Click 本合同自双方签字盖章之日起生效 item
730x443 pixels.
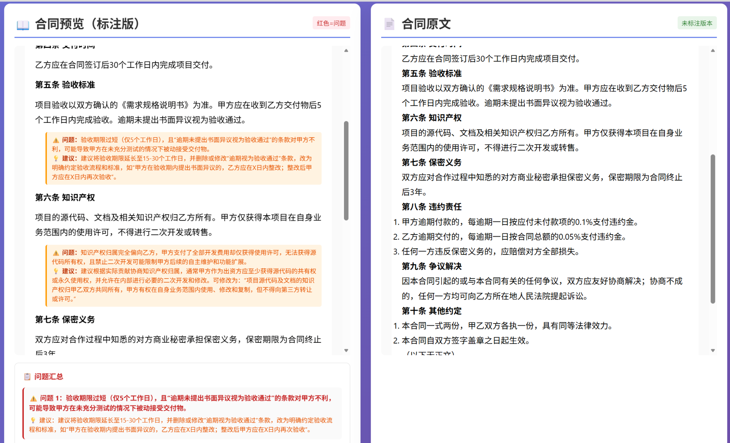click(466, 341)
